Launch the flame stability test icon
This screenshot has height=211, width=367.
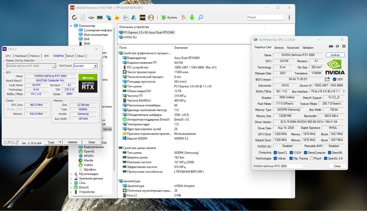(x=117, y=18)
